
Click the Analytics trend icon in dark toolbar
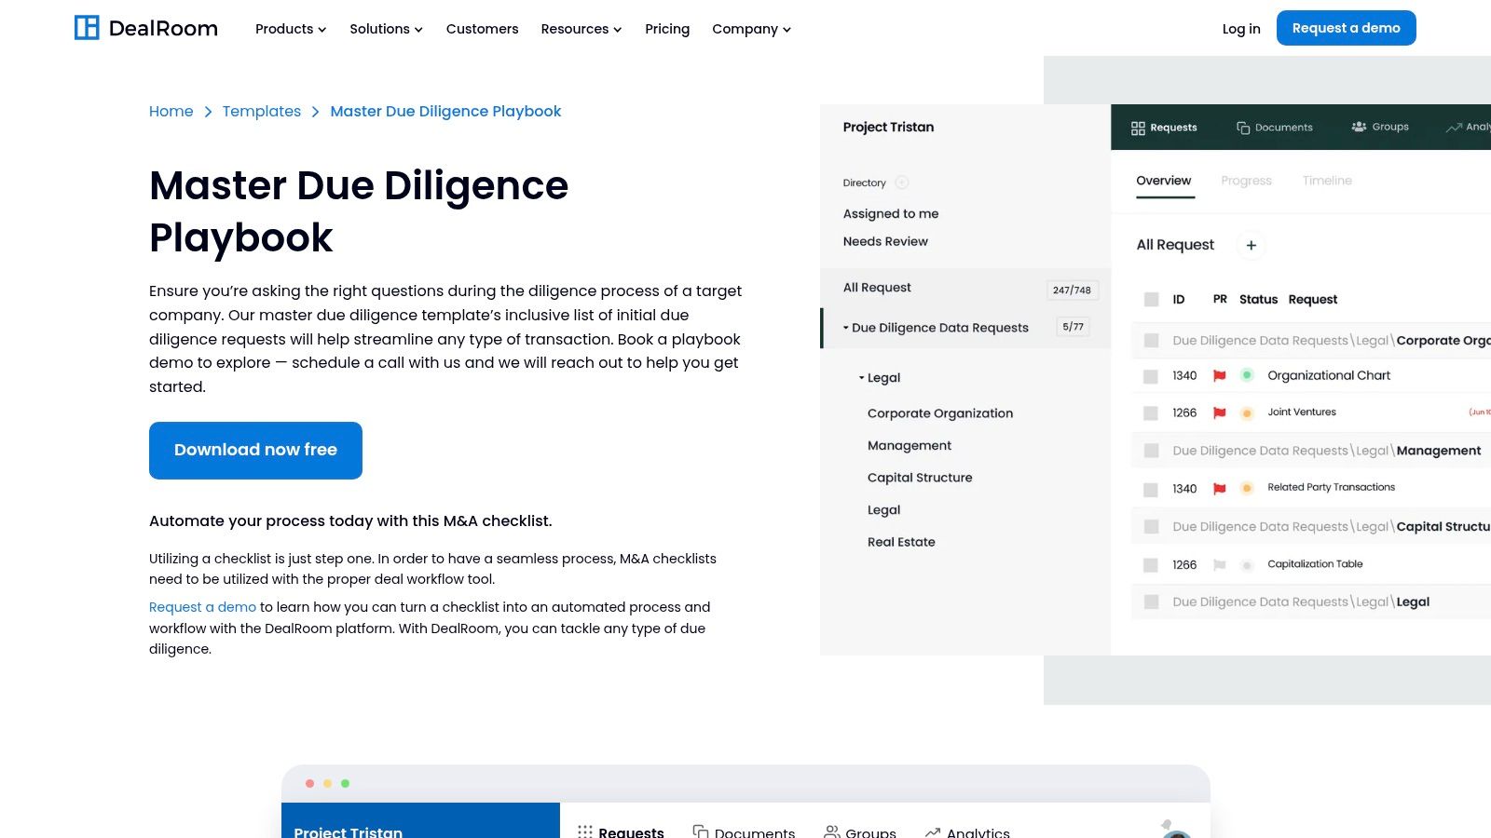[1453, 128]
